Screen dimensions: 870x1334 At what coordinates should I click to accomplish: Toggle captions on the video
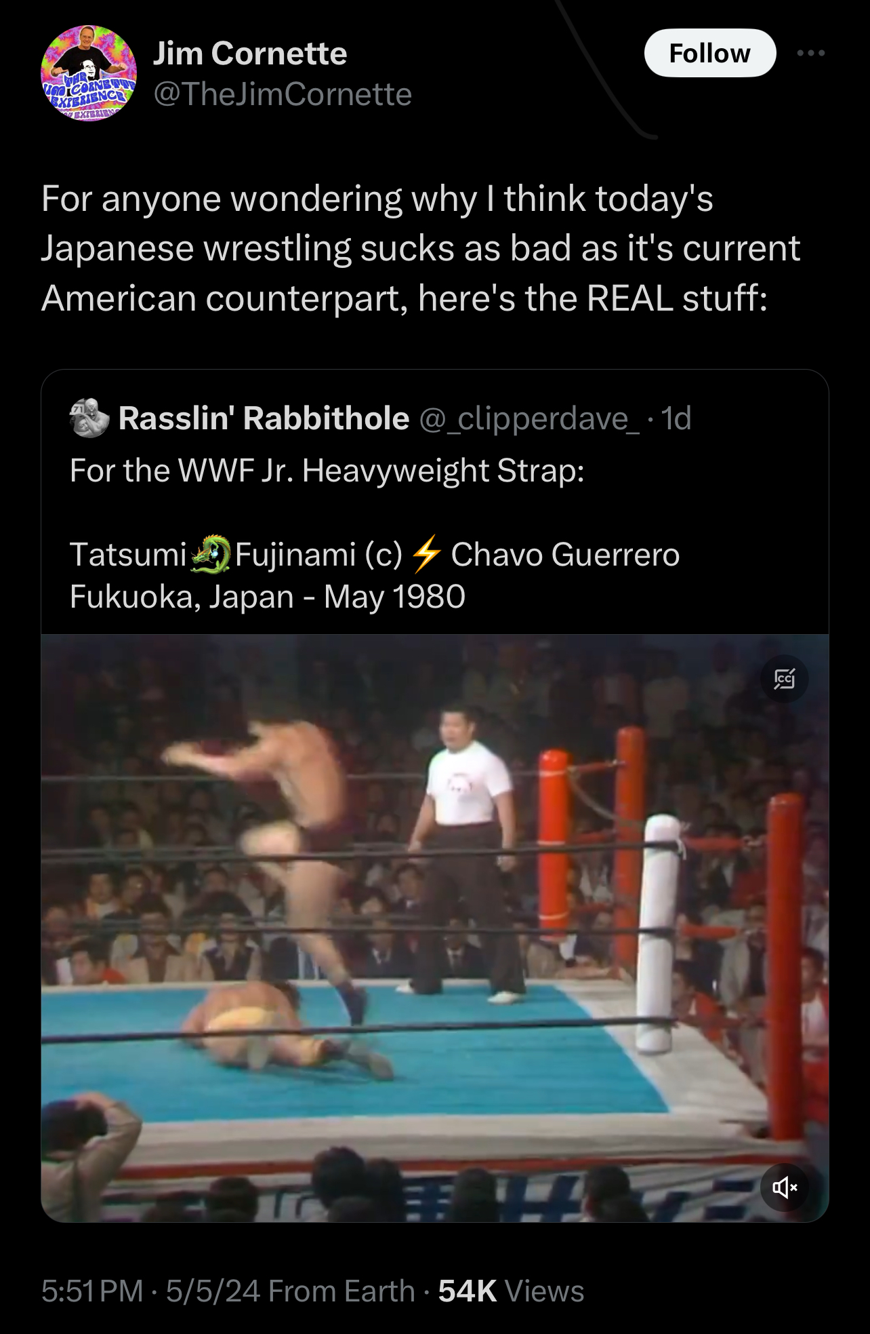pos(784,678)
